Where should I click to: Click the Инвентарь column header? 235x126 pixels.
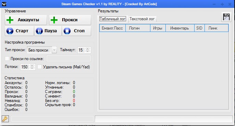pyautogui.click(x=180, y=28)
